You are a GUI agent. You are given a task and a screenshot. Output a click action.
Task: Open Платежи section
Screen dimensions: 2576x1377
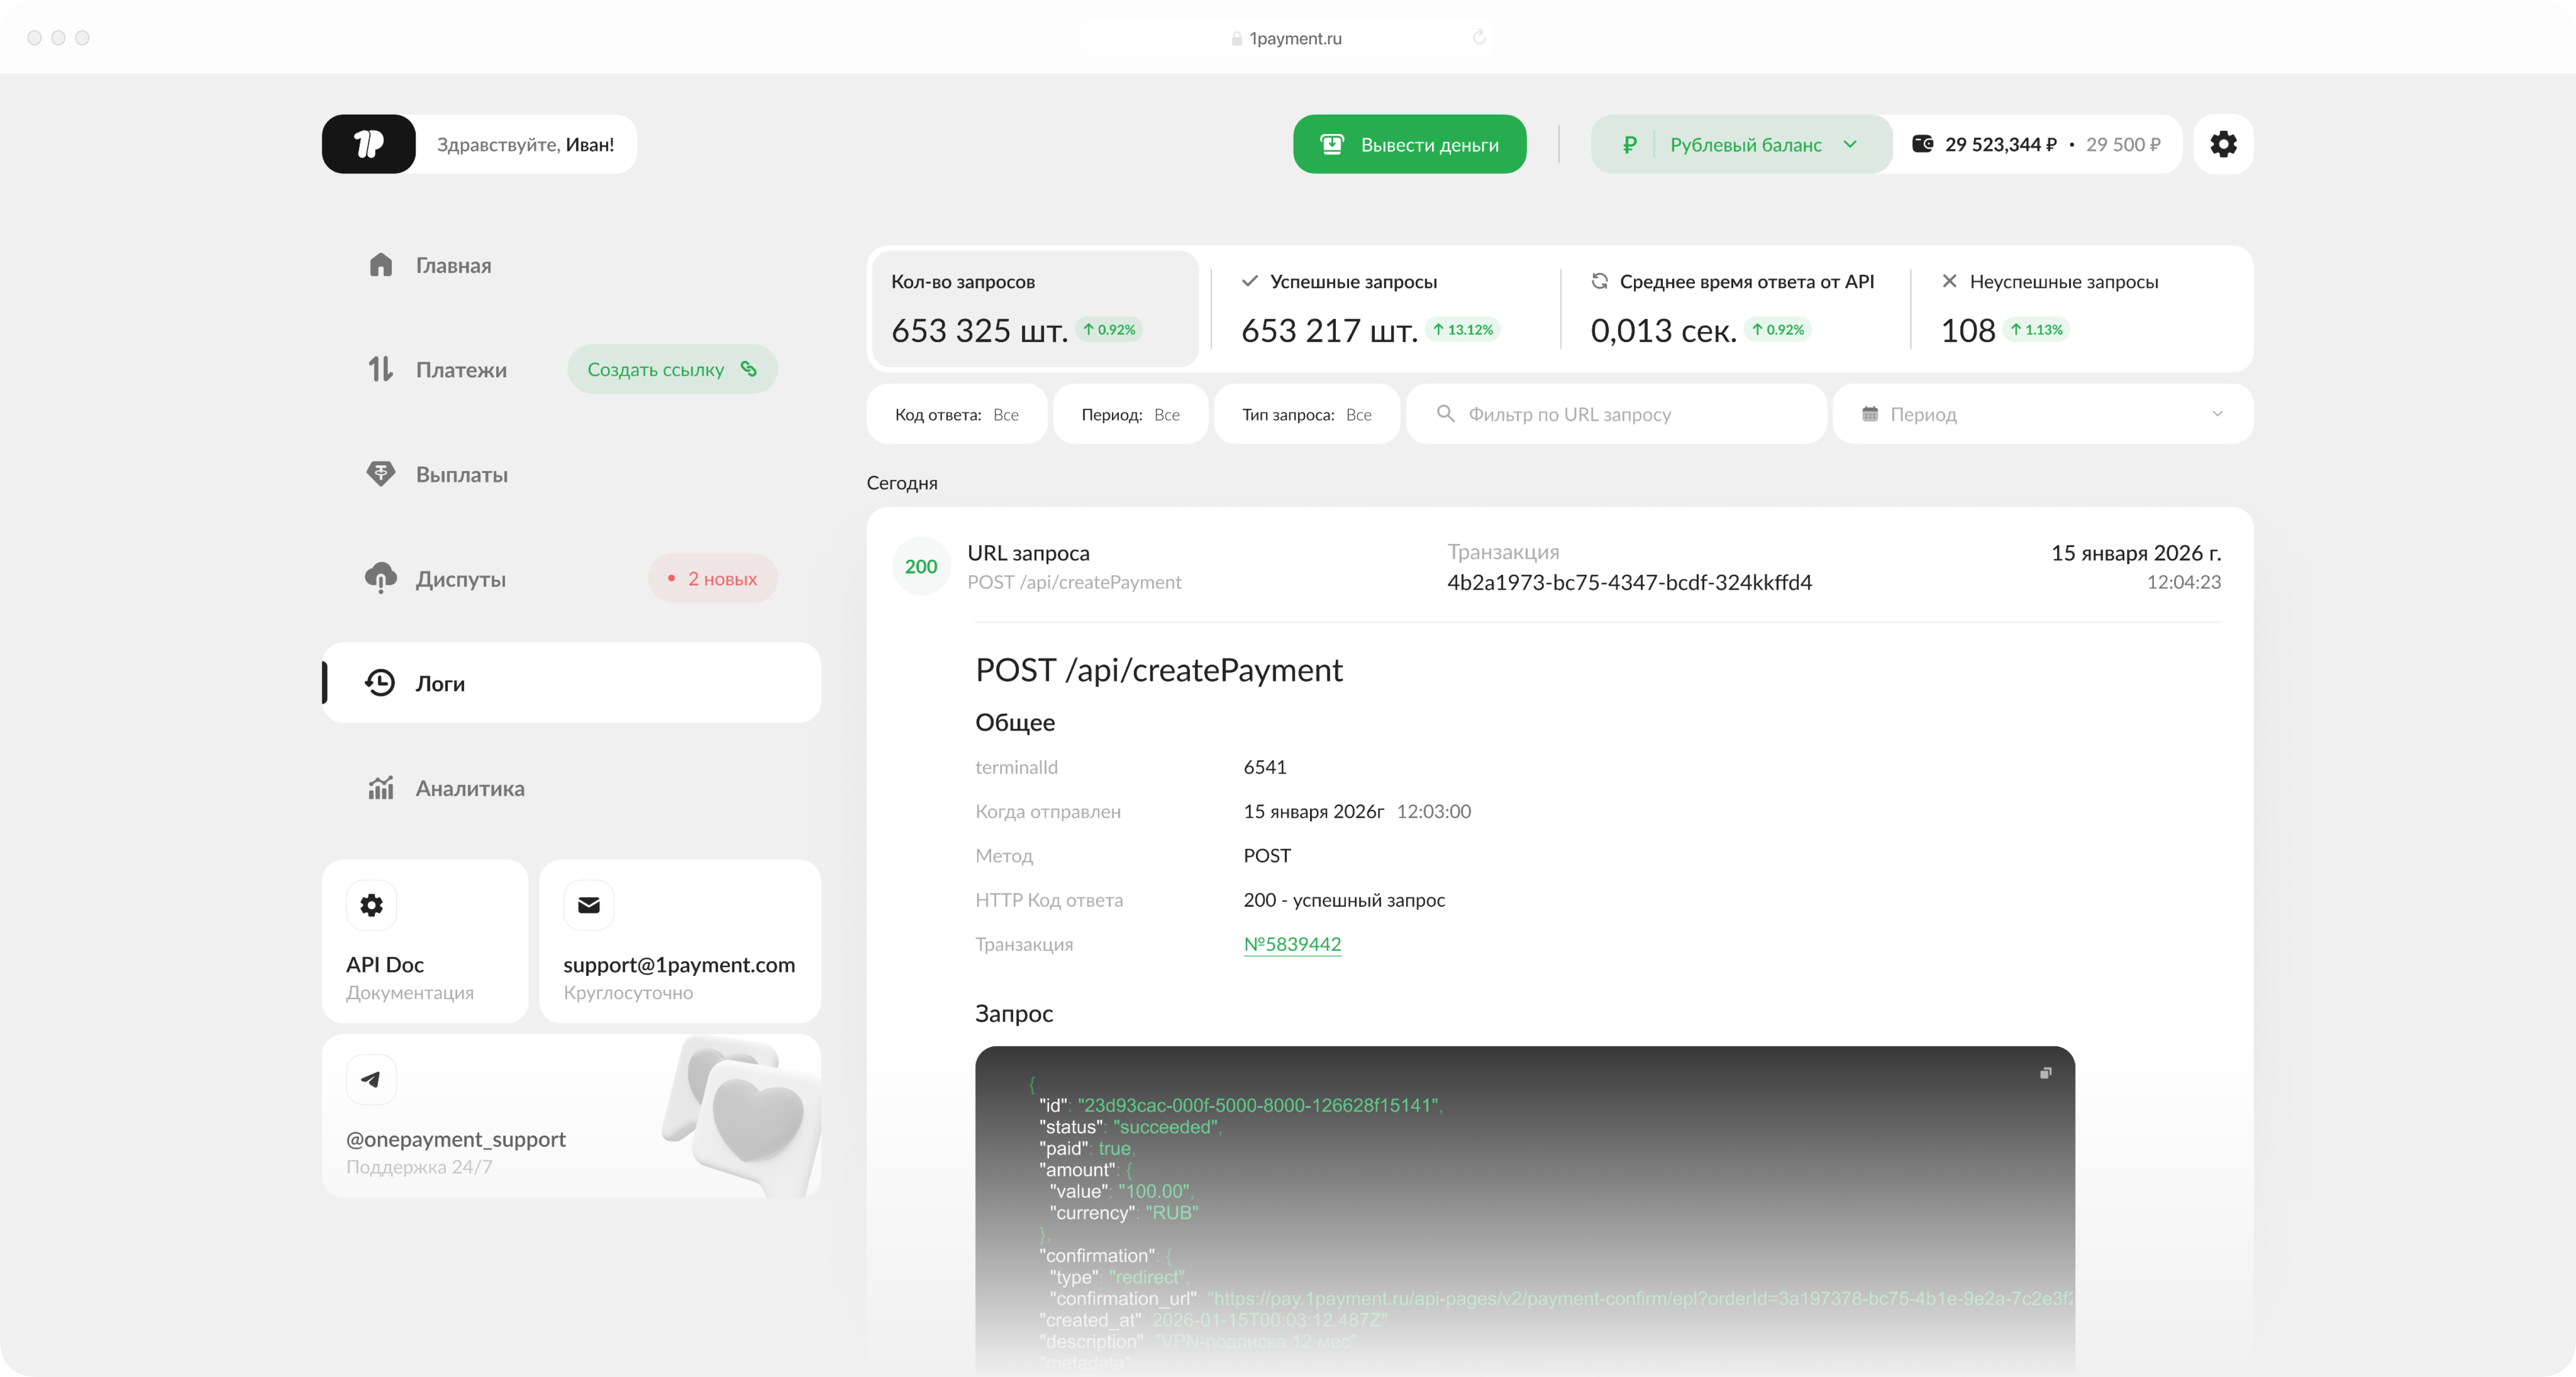click(462, 370)
